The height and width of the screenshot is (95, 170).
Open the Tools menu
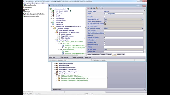33,3
